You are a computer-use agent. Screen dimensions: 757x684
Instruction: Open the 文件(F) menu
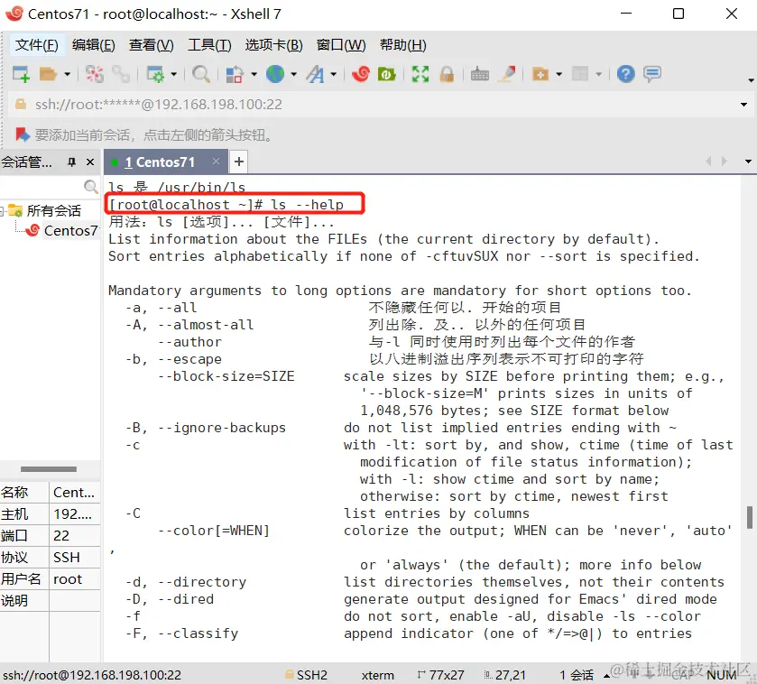coord(37,45)
